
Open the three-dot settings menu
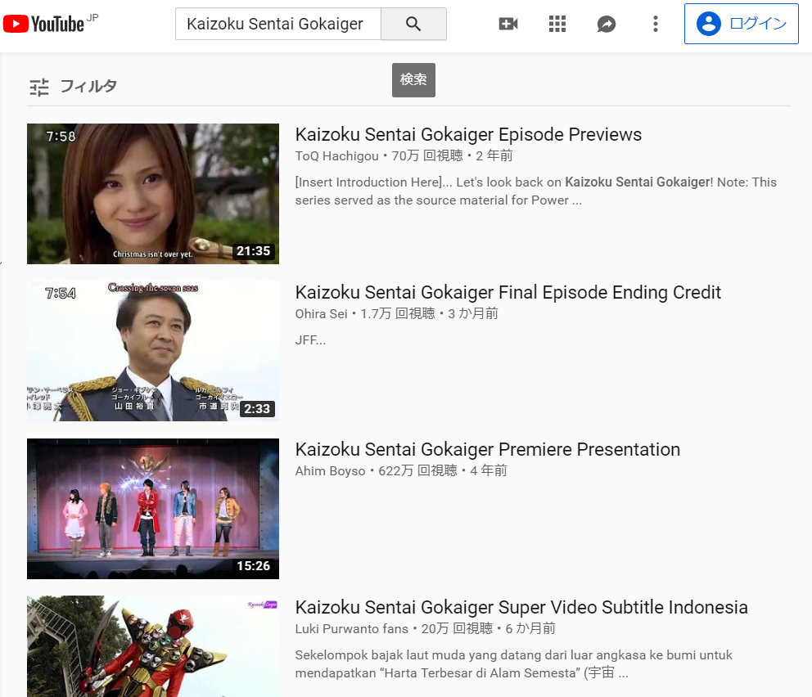coord(655,24)
